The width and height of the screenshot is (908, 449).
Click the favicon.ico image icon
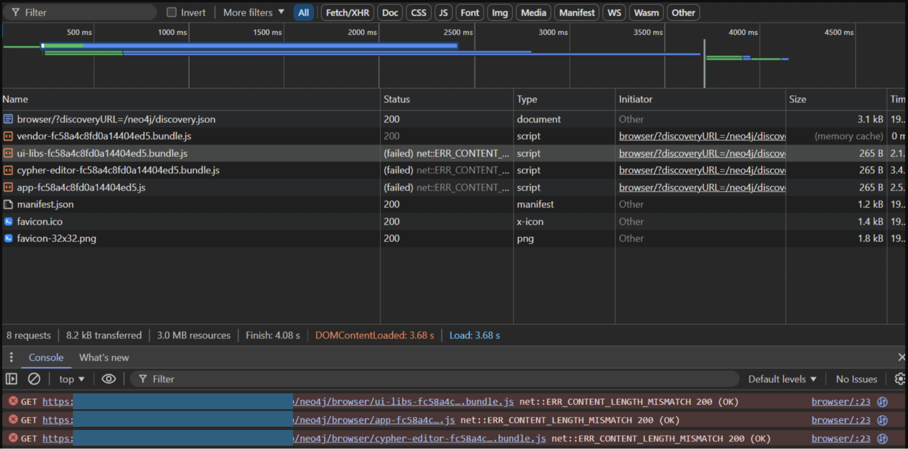(8, 222)
